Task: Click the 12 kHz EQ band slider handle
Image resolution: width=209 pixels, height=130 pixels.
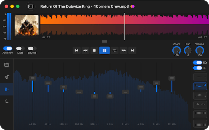Action: pyautogui.click(x=172, y=78)
